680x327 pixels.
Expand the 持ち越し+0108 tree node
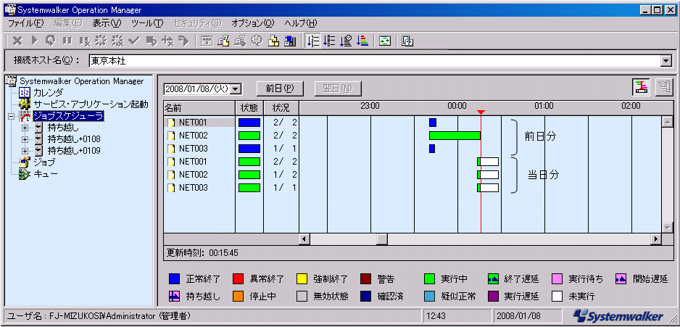coord(25,139)
